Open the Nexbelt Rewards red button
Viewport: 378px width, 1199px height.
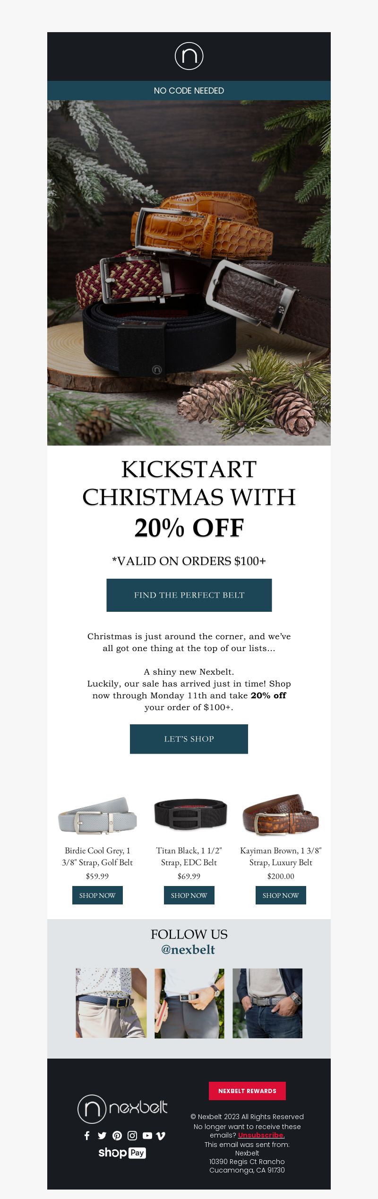pyautogui.click(x=247, y=1091)
